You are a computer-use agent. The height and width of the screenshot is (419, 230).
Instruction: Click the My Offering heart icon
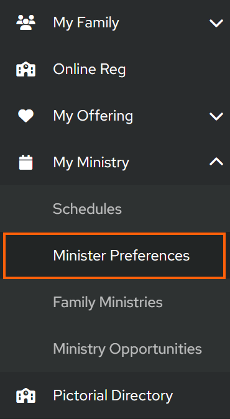tap(25, 116)
